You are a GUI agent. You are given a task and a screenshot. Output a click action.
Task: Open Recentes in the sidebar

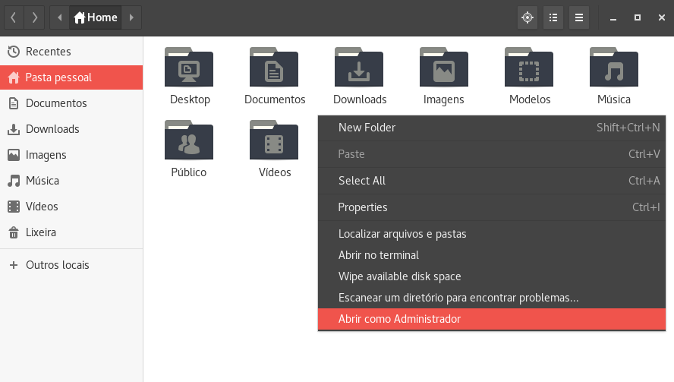click(x=71, y=52)
